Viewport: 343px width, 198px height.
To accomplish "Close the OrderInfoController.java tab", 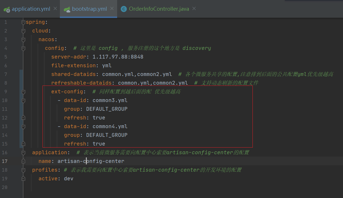I will 194,8.
